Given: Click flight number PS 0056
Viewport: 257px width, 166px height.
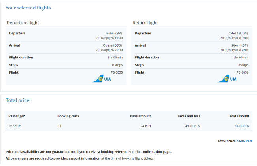Looking at the screenshot, I should [x=242, y=72].
